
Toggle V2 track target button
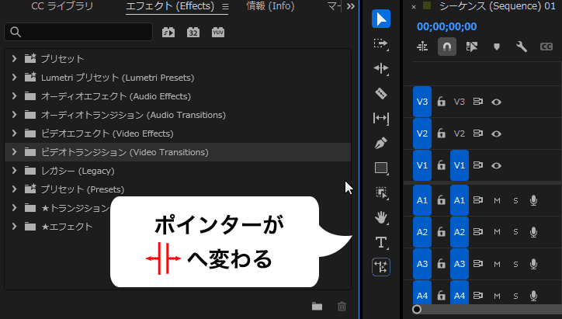[459, 133]
